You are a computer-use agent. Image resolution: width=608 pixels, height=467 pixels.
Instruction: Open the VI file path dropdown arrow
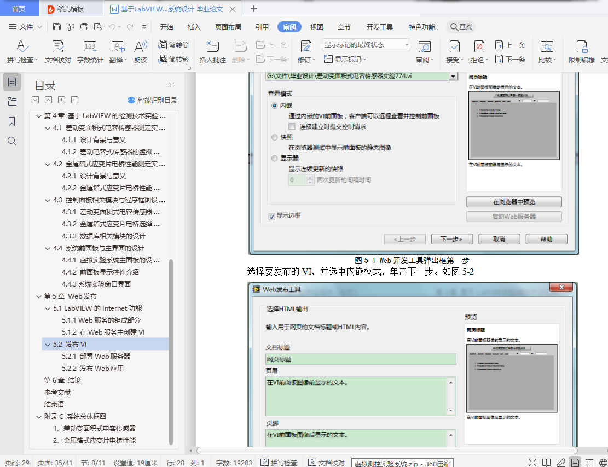453,76
